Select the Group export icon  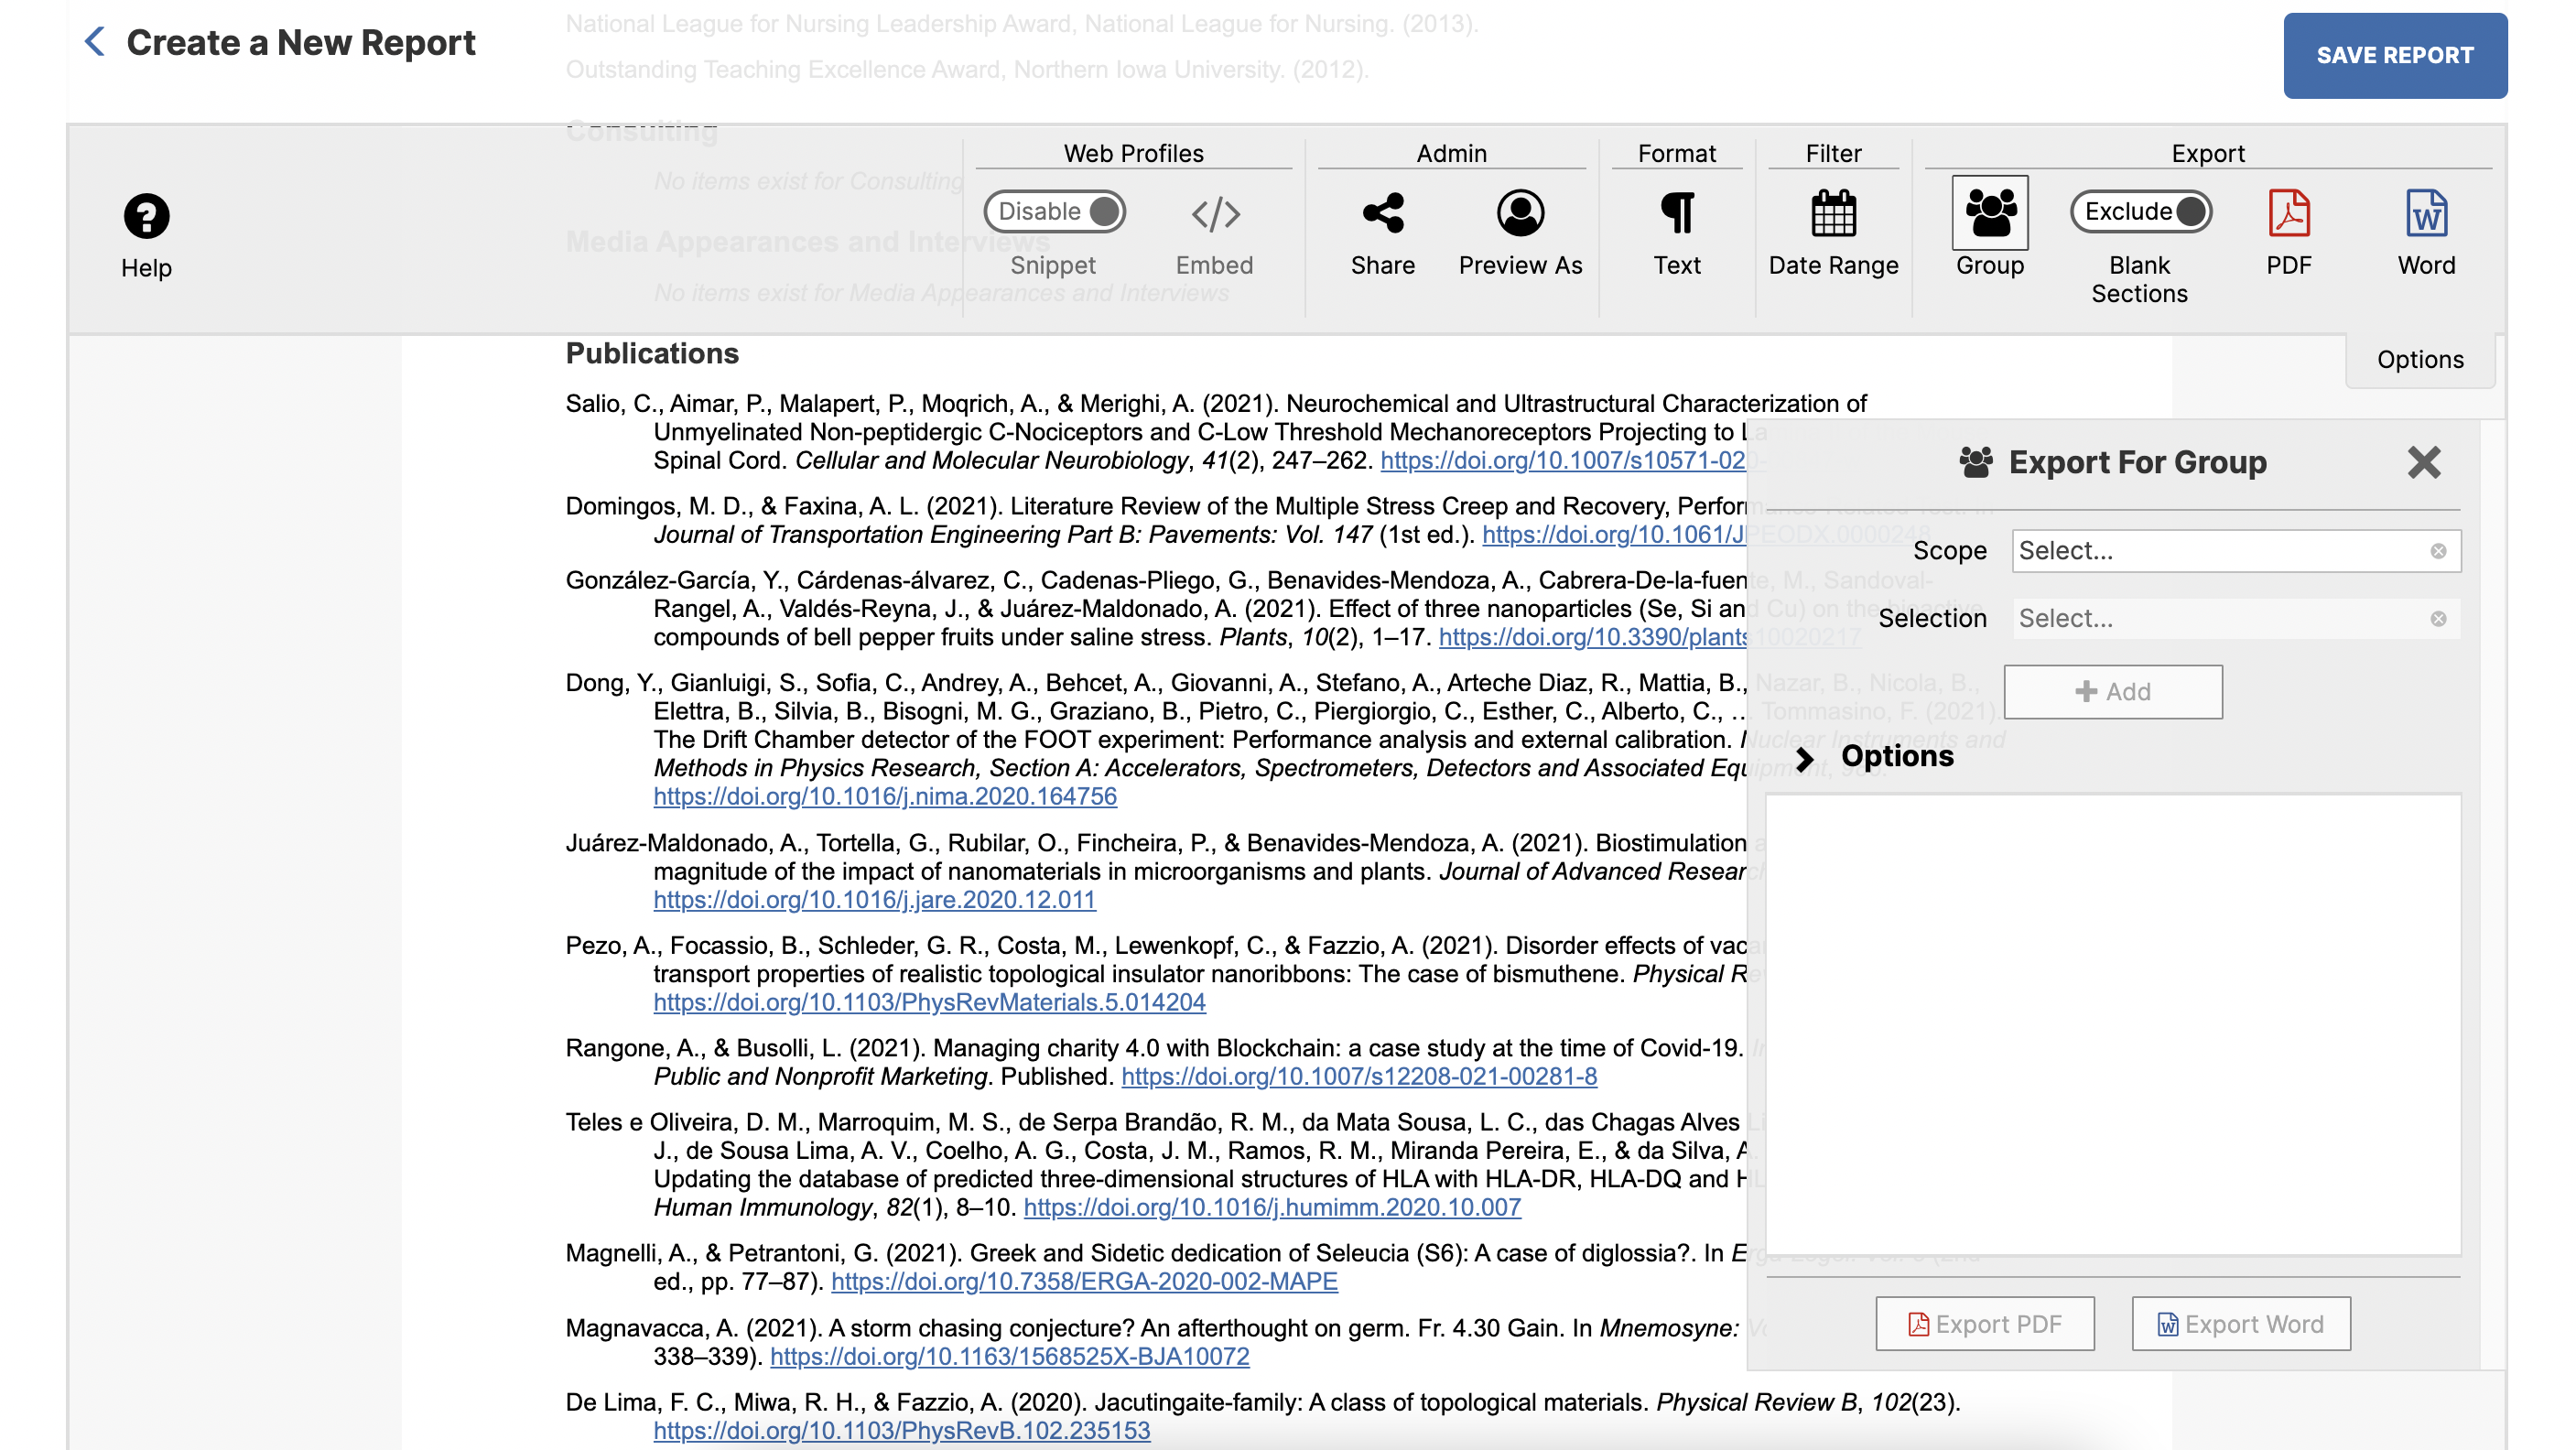pos(1990,213)
